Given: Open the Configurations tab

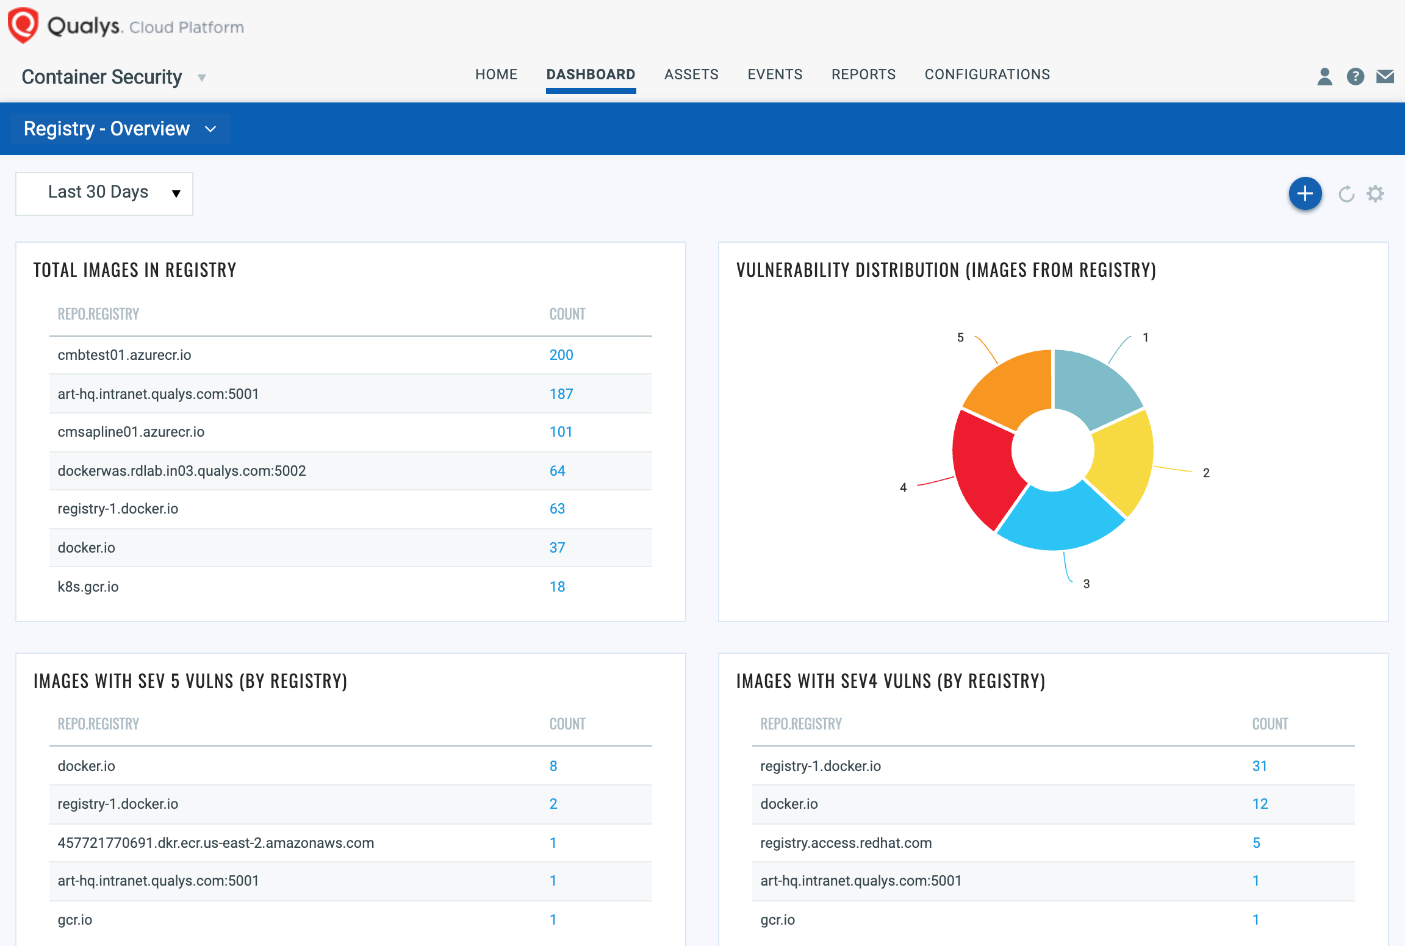Looking at the screenshot, I should pos(987,74).
